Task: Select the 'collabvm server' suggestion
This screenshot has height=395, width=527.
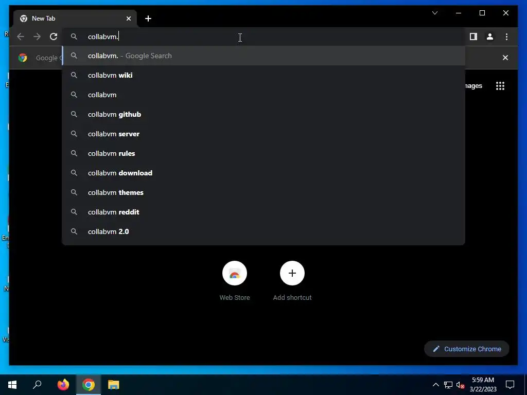Action: 264,134
